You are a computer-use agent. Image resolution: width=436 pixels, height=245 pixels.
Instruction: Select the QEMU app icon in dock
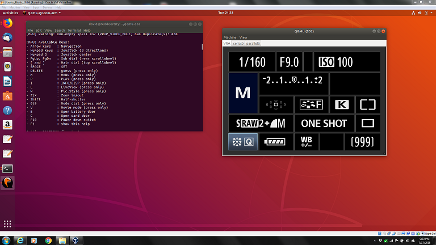click(7, 183)
